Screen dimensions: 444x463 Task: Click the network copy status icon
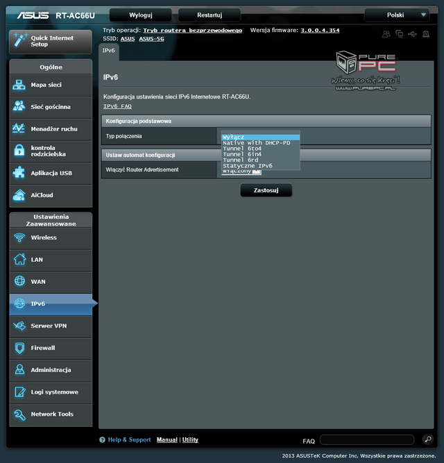(x=399, y=34)
